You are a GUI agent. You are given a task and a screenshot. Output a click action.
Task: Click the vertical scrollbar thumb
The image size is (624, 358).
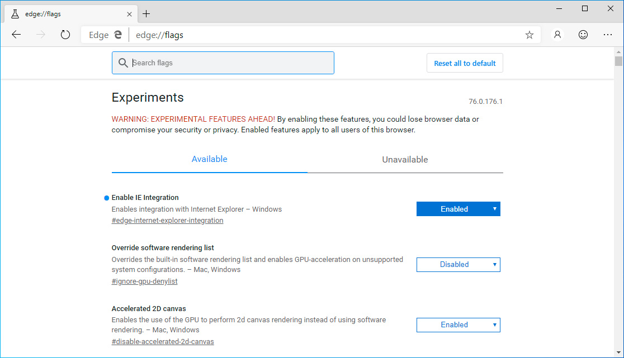tap(618, 61)
